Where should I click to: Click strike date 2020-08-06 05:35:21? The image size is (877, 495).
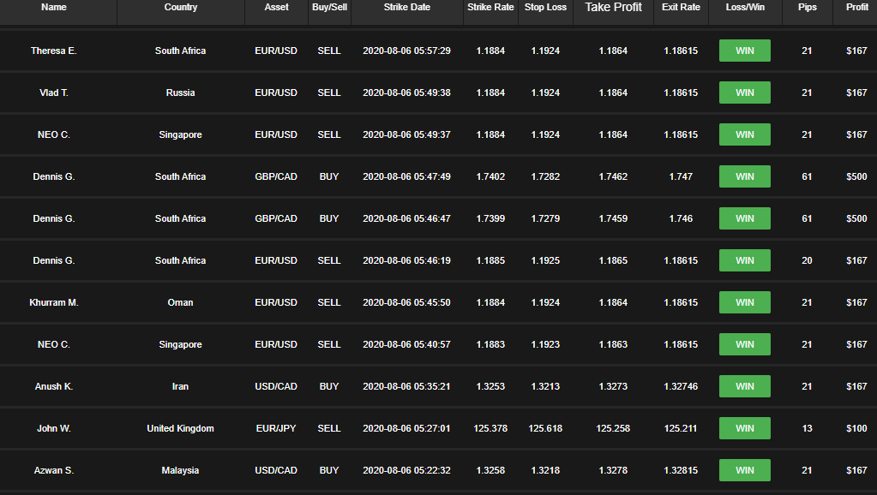406,386
